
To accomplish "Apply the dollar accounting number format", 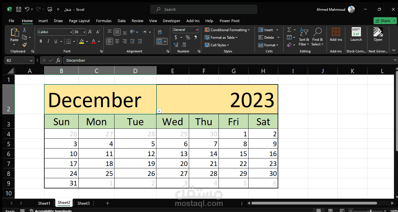I will pos(176,37).
